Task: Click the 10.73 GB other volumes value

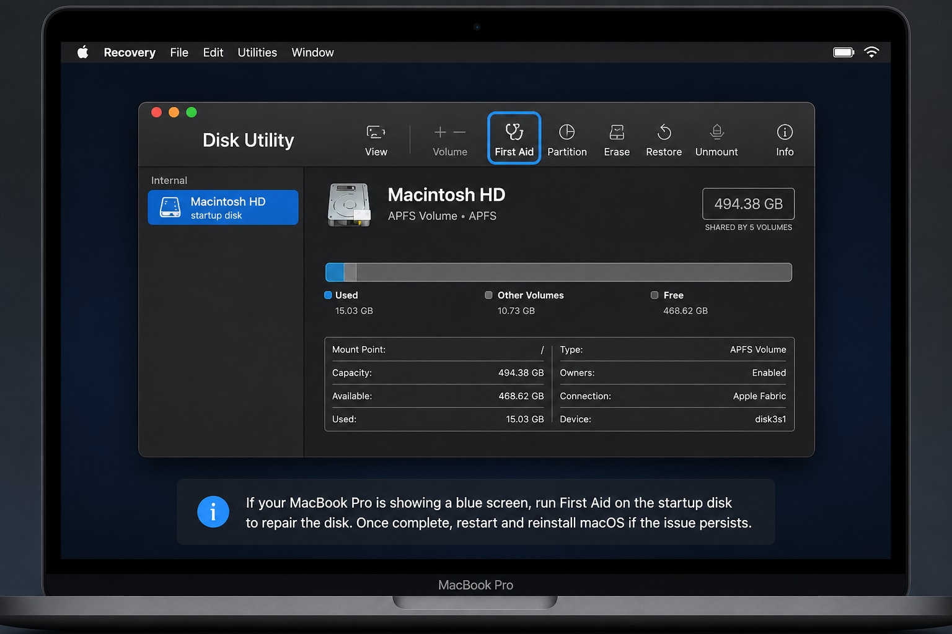Action: (x=516, y=311)
